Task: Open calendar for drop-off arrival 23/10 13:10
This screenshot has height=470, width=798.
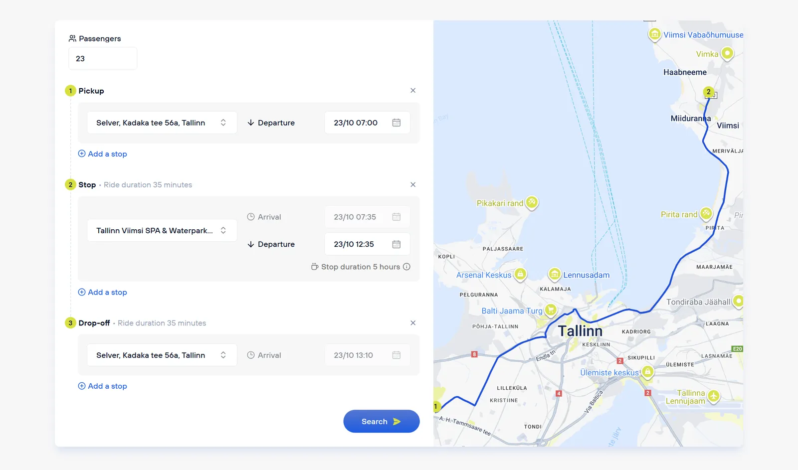Action: tap(397, 355)
